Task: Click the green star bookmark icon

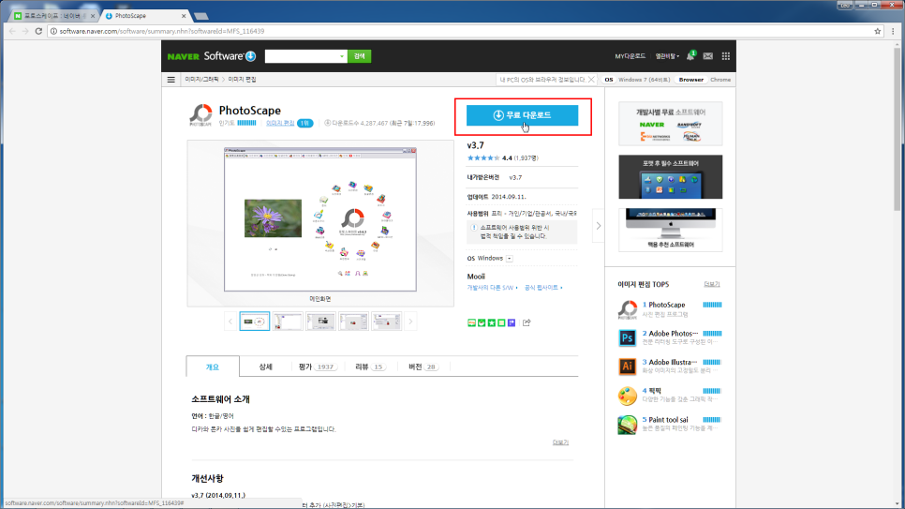Action: click(x=491, y=322)
